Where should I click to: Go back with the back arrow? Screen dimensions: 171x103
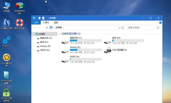tap(35, 28)
